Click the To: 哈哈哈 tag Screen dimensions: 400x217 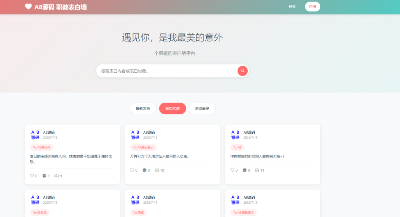[x=40, y=212]
